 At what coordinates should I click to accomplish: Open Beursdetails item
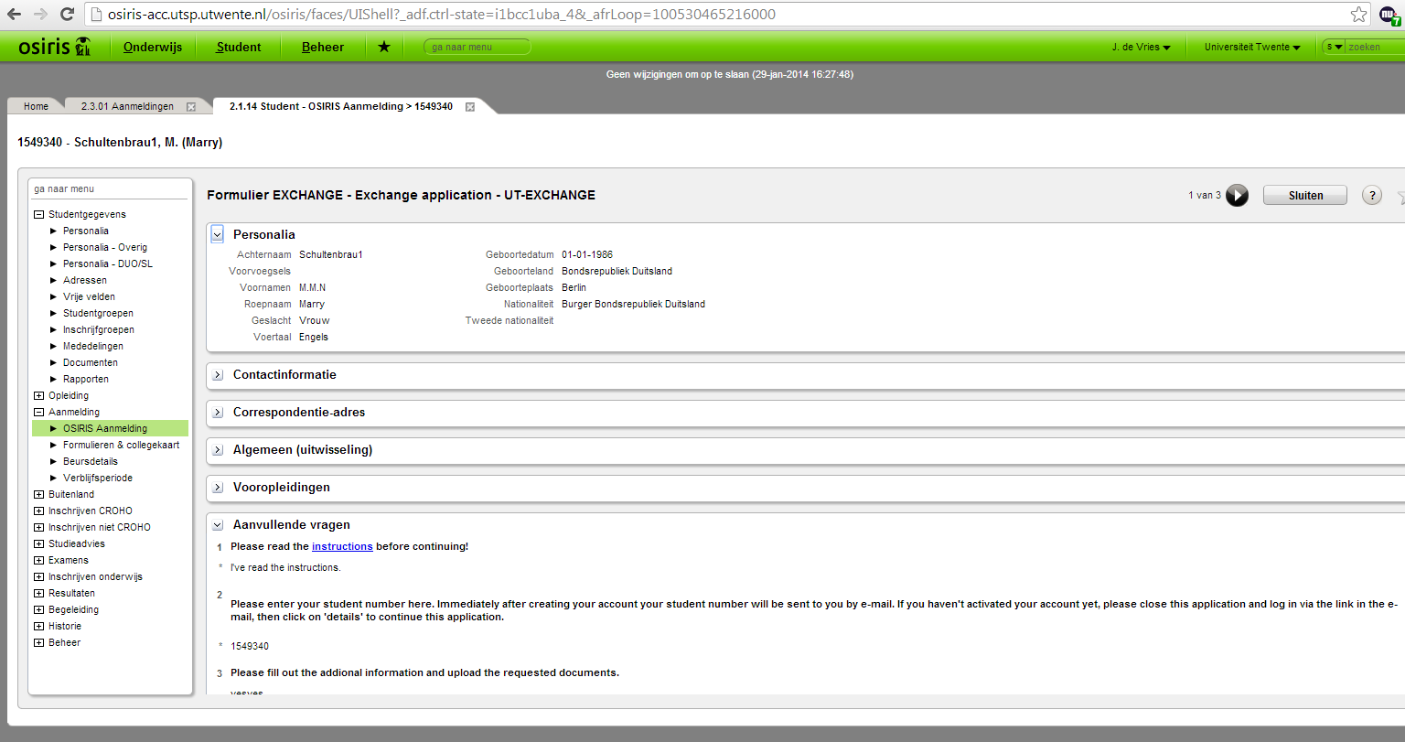click(91, 461)
